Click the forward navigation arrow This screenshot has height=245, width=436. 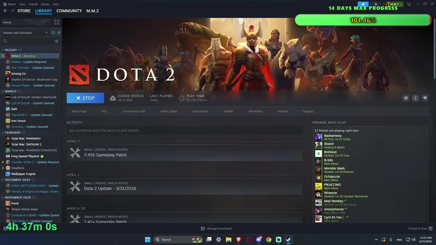(12, 11)
